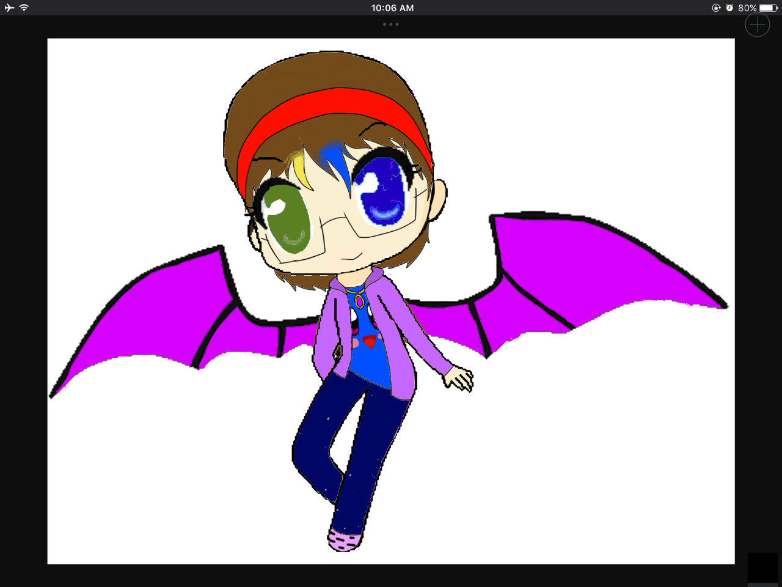Tap the winged character drawing canvas
The width and height of the screenshot is (782, 587).
pos(391,301)
